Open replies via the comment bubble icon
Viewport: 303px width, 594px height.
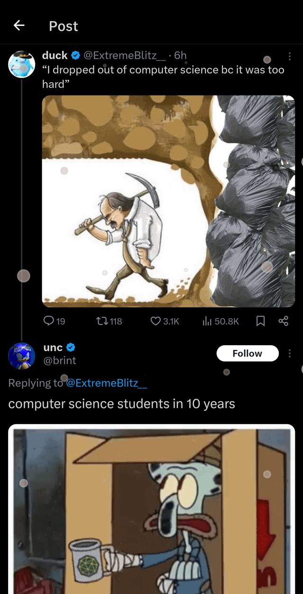click(x=49, y=321)
